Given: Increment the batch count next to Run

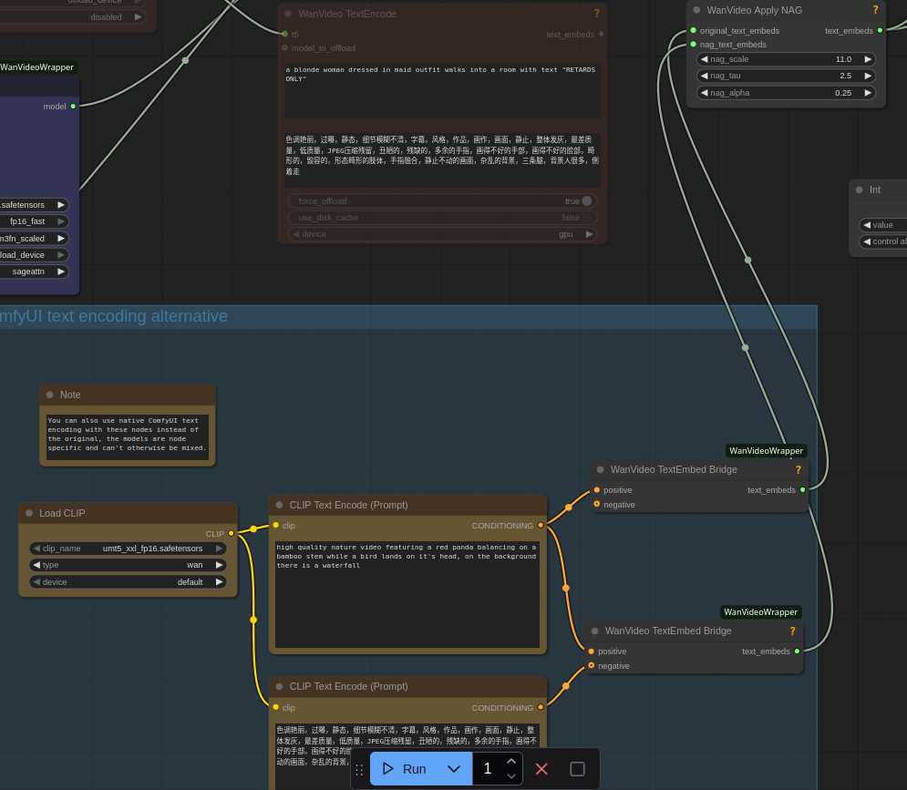Looking at the screenshot, I should click(x=511, y=762).
